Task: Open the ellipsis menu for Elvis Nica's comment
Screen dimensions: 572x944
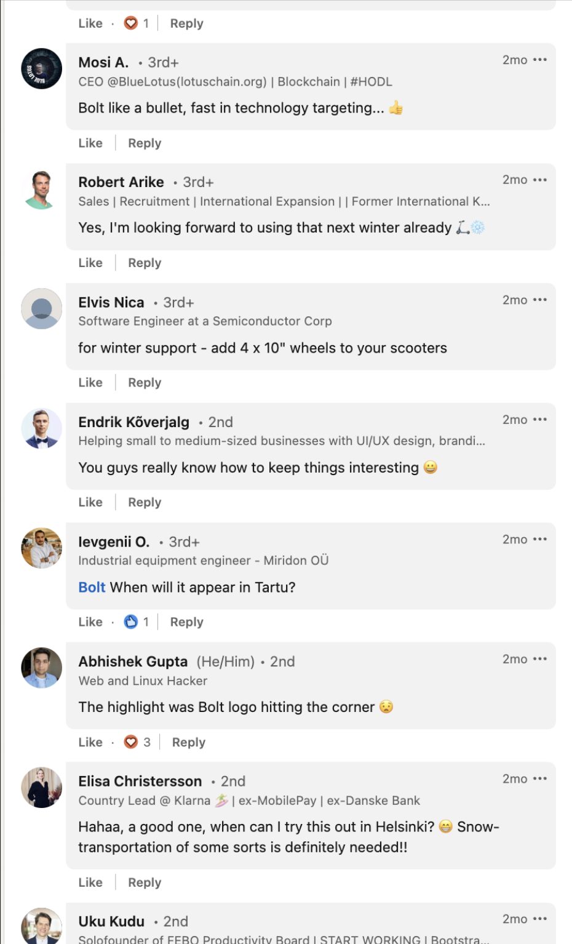Action: (540, 300)
